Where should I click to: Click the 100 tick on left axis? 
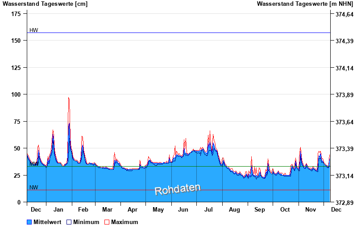16,94
